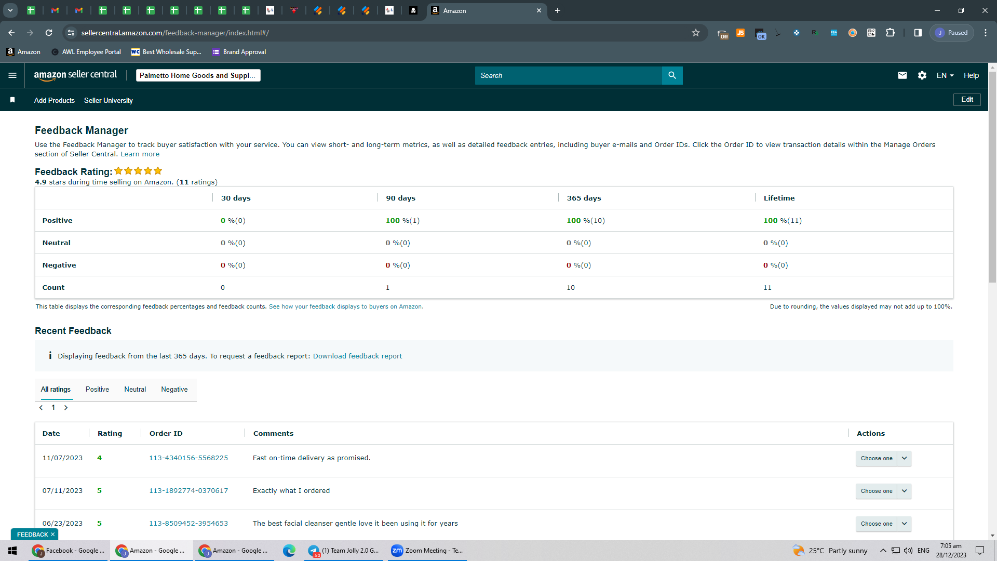The height and width of the screenshot is (561, 997).
Task: Close the FEEDBACK widget tab
Action: point(52,535)
